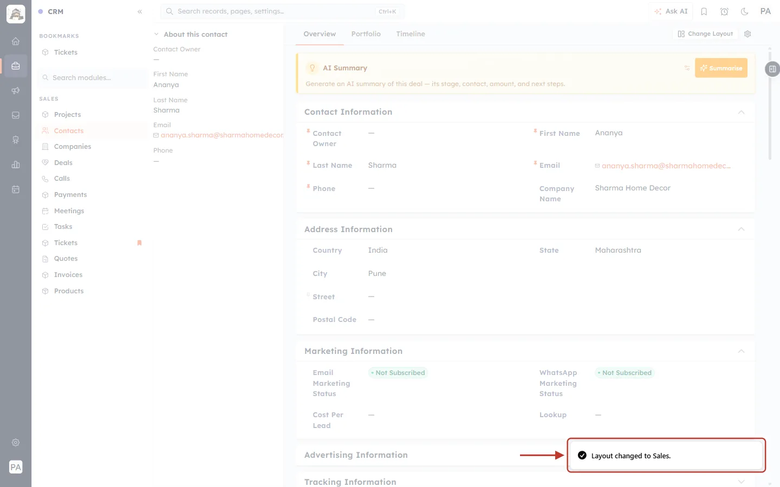The image size is (780, 487).
Task: Focus the Search records, pages, settings box
Action: [282, 11]
